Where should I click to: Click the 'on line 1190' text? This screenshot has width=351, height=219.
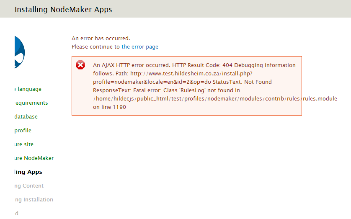click(109, 107)
